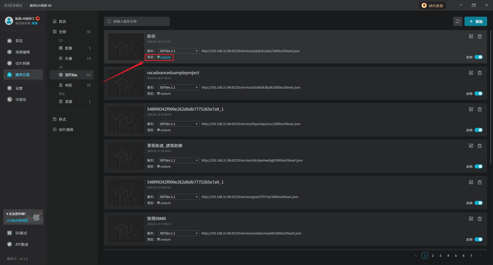
Task: Click edit icon for 铁塔98MB service
Action: (471, 219)
